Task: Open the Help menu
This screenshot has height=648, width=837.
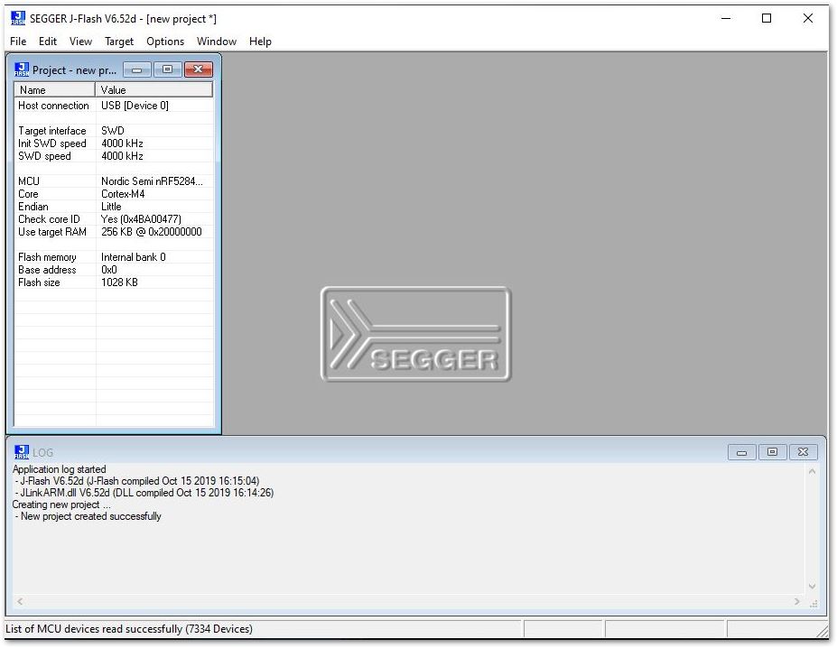Action: coord(261,42)
